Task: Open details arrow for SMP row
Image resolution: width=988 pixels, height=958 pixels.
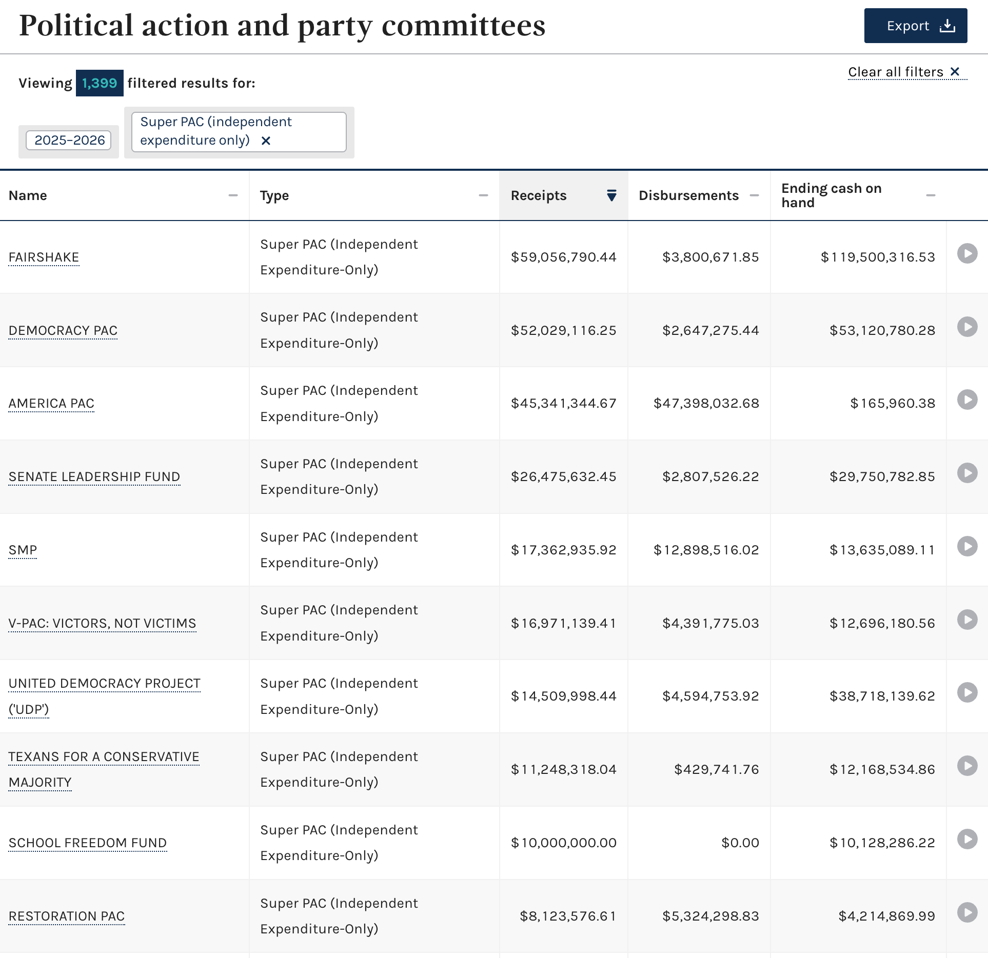Action: (967, 546)
